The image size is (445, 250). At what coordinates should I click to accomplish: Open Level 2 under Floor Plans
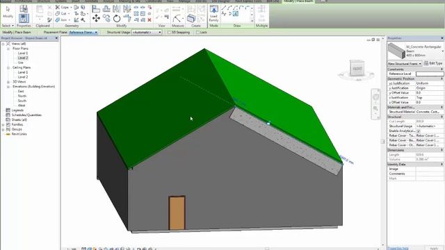tap(23, 58)
